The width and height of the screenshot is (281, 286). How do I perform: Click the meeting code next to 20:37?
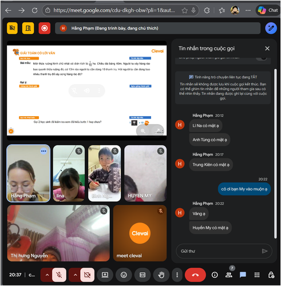pyautogui.click(x=31, y=275)
